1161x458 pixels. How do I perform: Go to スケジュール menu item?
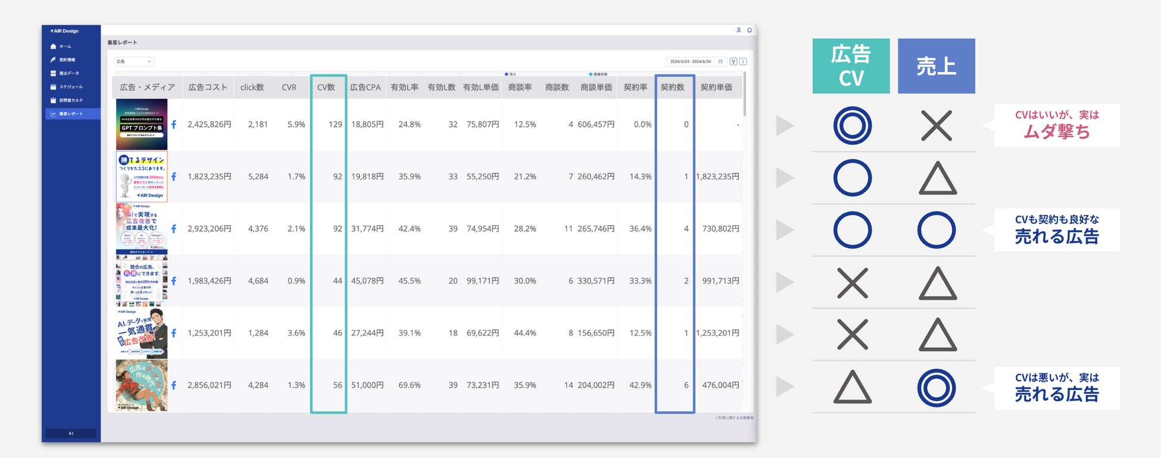pos(71,87)
